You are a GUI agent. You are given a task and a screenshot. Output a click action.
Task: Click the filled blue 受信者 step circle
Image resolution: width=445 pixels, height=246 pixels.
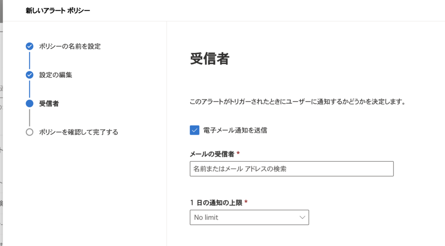[30, 103]
